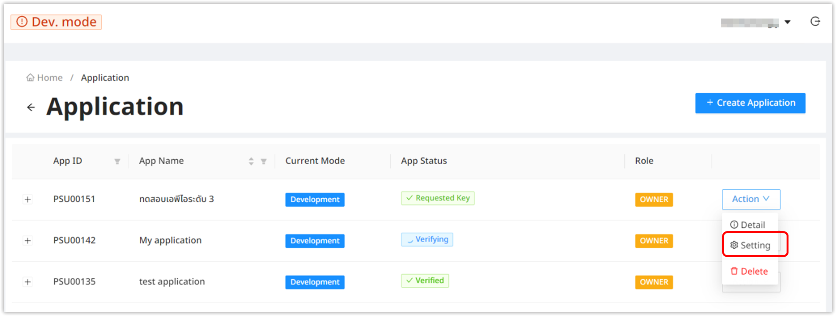Select Setting from the Action menu
The image size is (836, 316).
click(750, 245)
